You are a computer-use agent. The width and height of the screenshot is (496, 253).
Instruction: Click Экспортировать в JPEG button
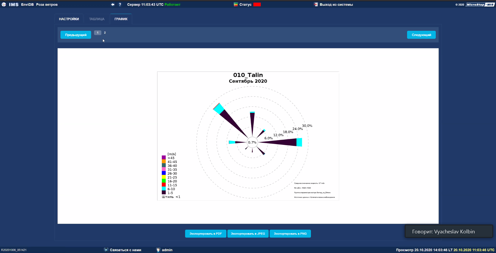tap(248, 234)
